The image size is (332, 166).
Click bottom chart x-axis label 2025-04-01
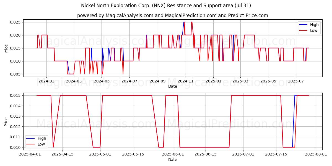pyautogui.click(x=30, y=154)
